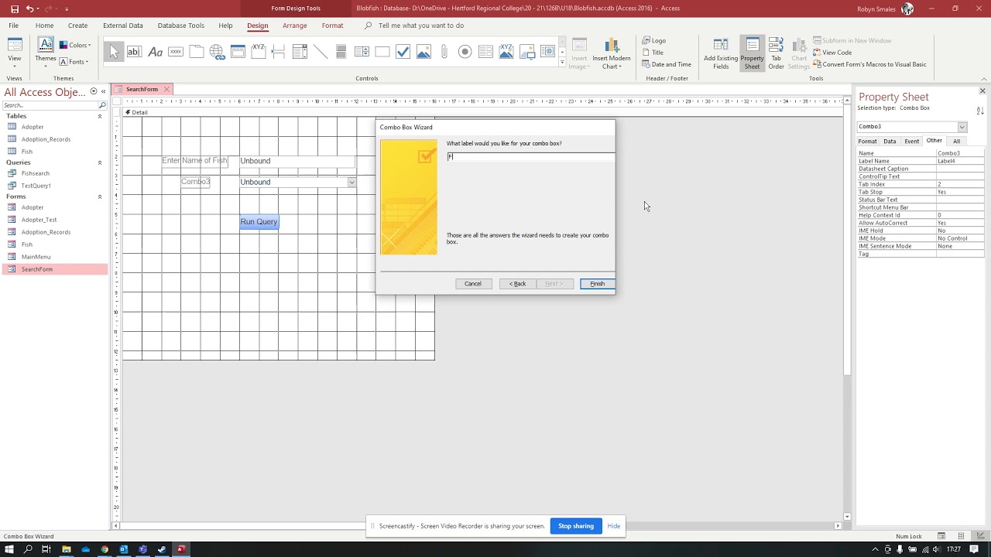991x557 pixels.
Task: Collapse the Queries group in navigation
Action: point(99,162)
